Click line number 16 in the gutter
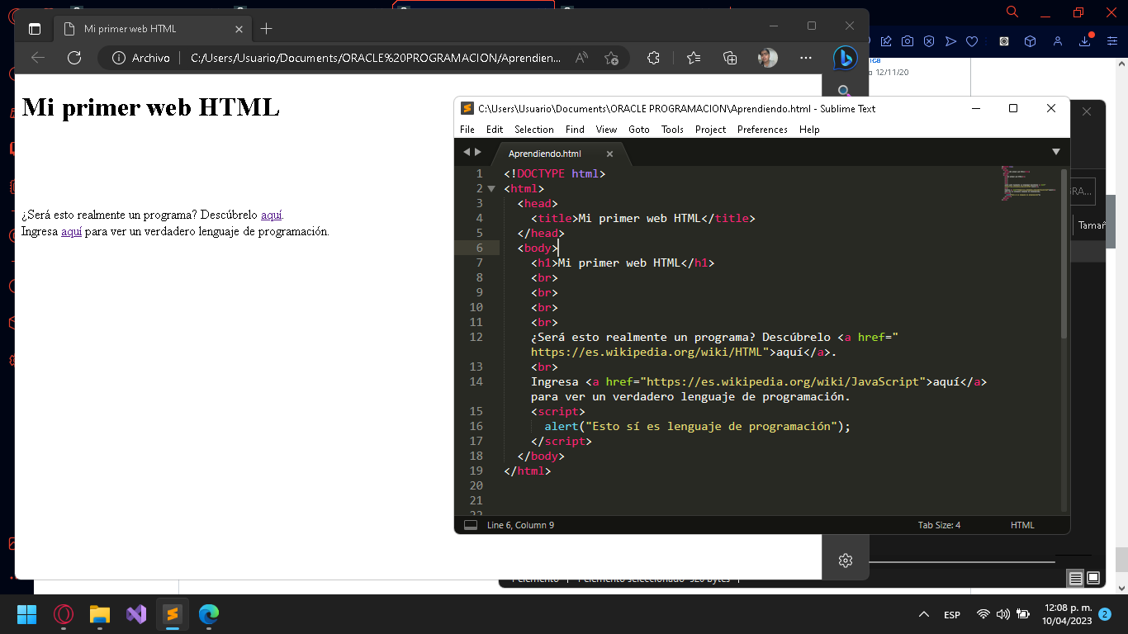 (476, 427)
